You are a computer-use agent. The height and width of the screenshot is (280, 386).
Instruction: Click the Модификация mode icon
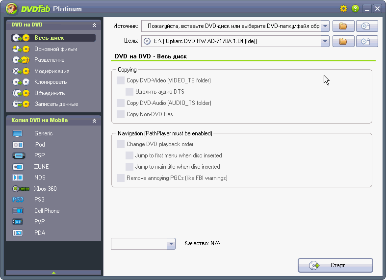21,71
